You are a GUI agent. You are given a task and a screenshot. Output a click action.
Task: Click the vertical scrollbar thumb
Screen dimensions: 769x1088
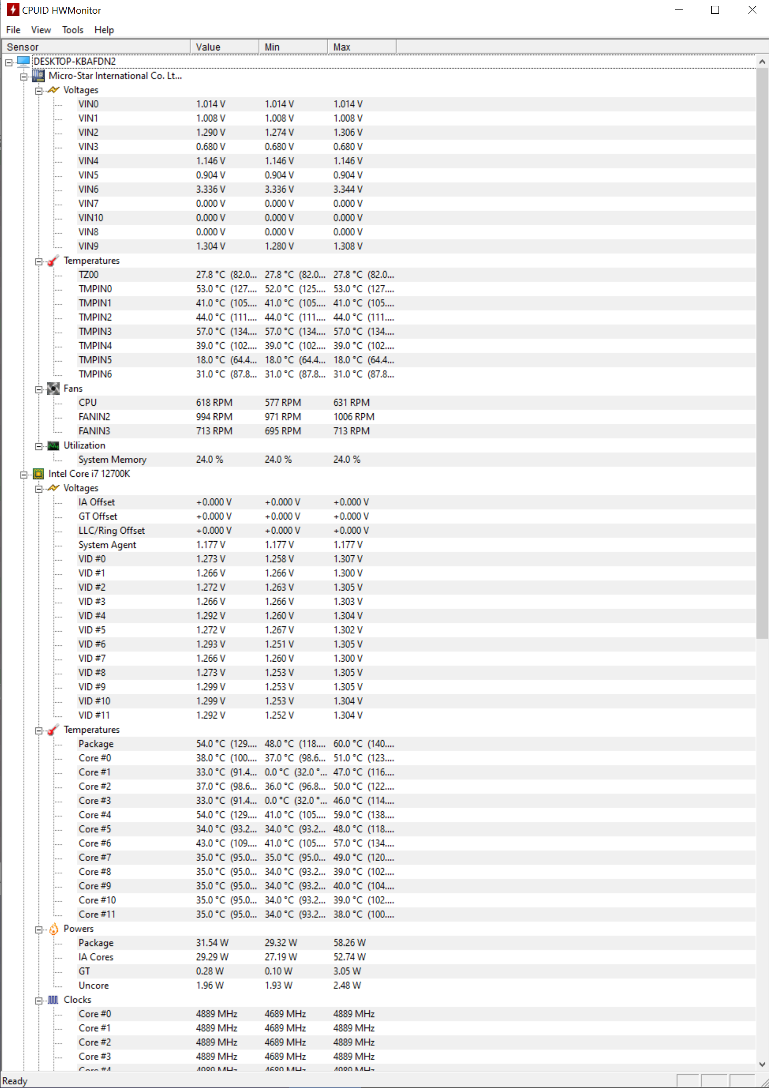[x=762, y=353]
